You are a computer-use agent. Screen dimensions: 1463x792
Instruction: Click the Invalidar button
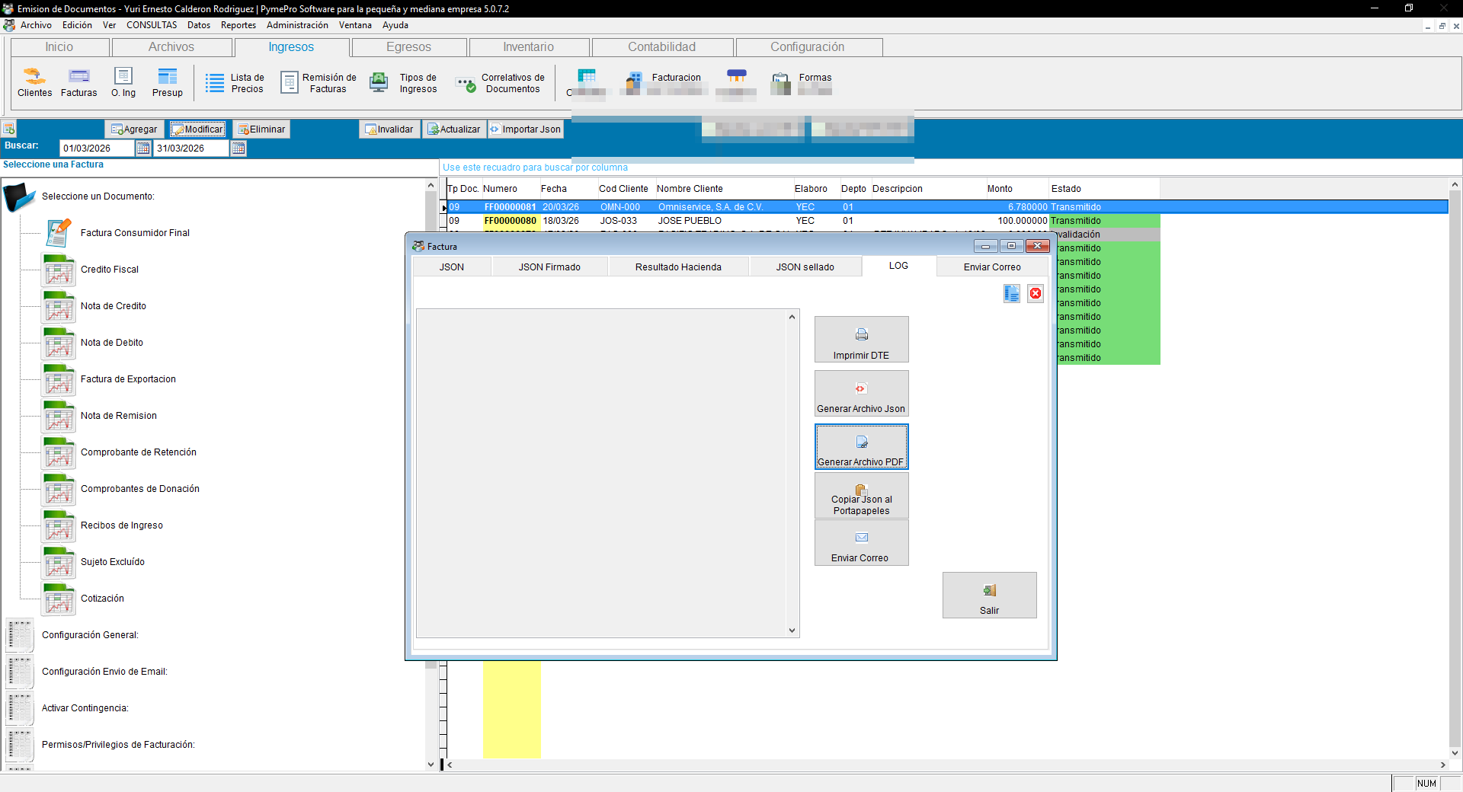389,129
